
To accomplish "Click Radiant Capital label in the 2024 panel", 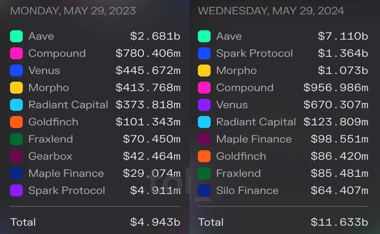I will pos(256,122).
